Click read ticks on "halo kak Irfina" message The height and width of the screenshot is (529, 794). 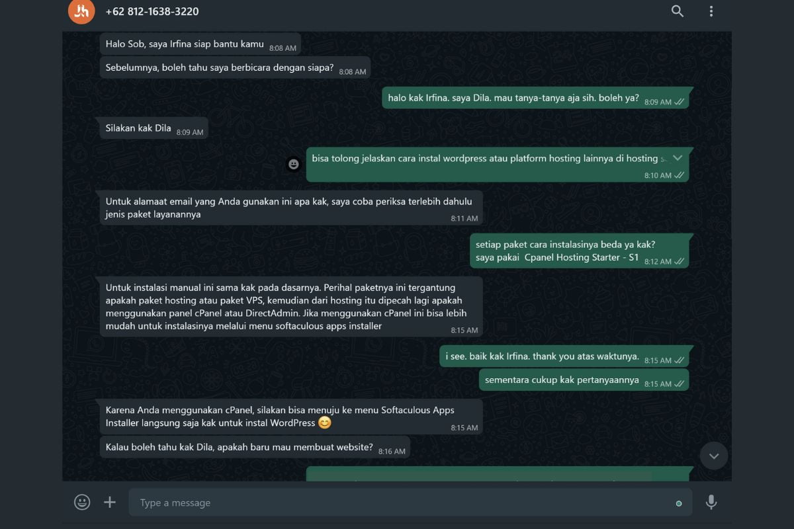point(679,102)
